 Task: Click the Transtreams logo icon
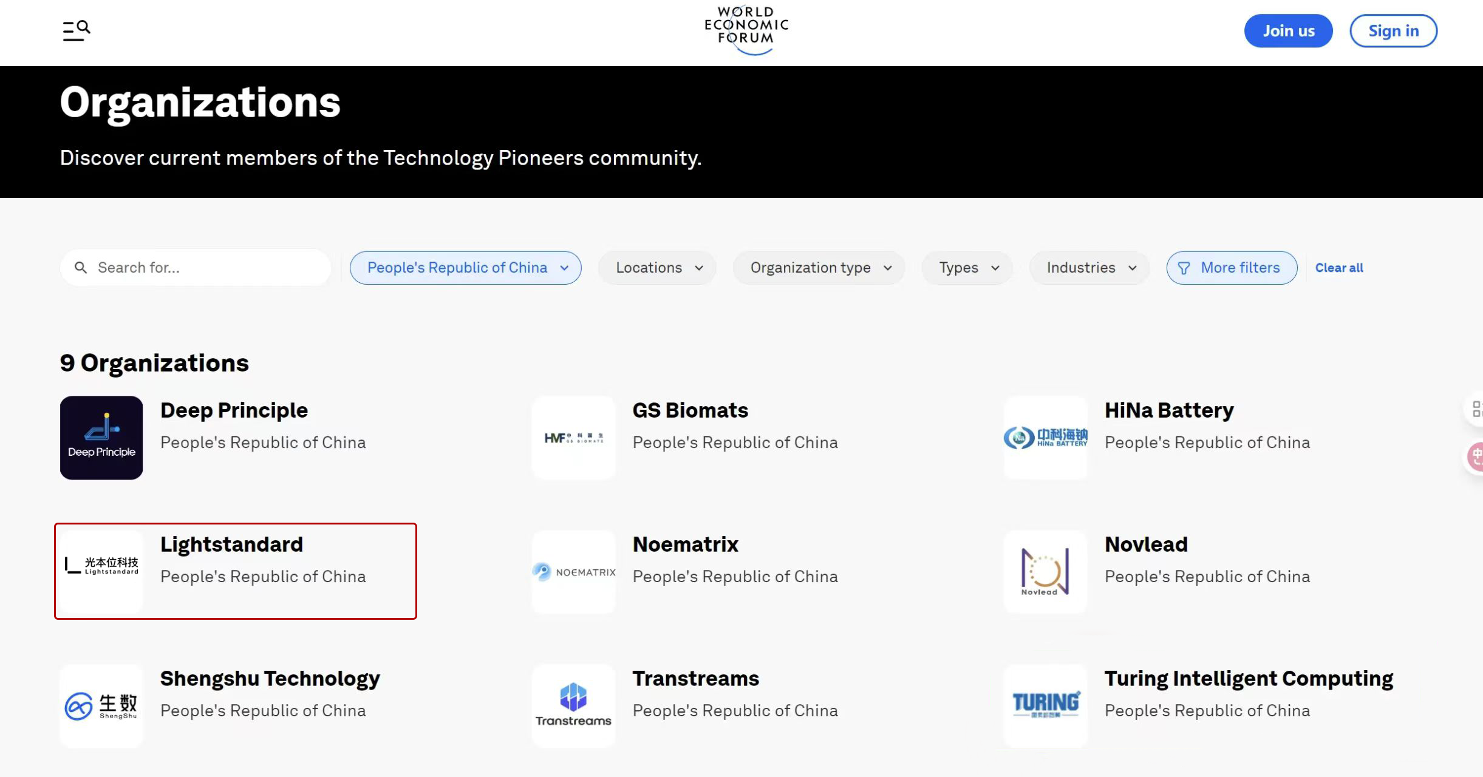(x=573, y=705)
